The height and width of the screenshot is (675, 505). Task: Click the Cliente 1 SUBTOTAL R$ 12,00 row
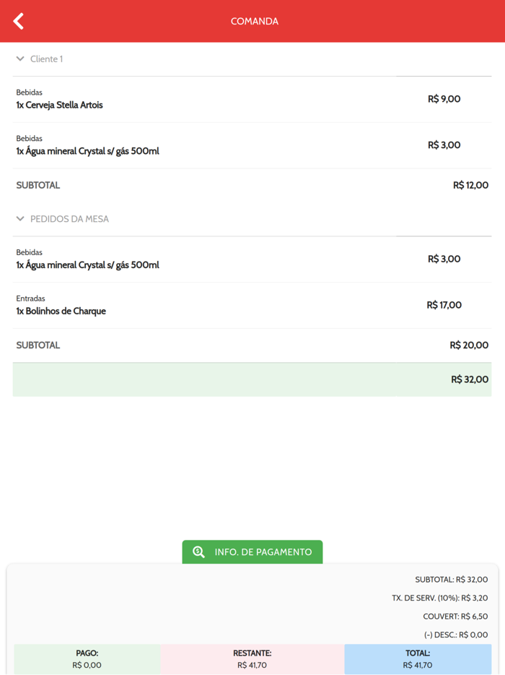[252, 185]
